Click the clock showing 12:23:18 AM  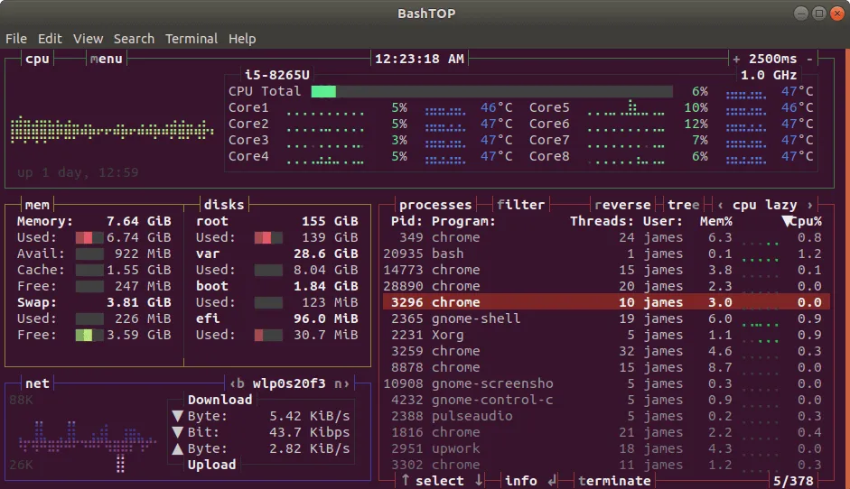pos(419,59)
